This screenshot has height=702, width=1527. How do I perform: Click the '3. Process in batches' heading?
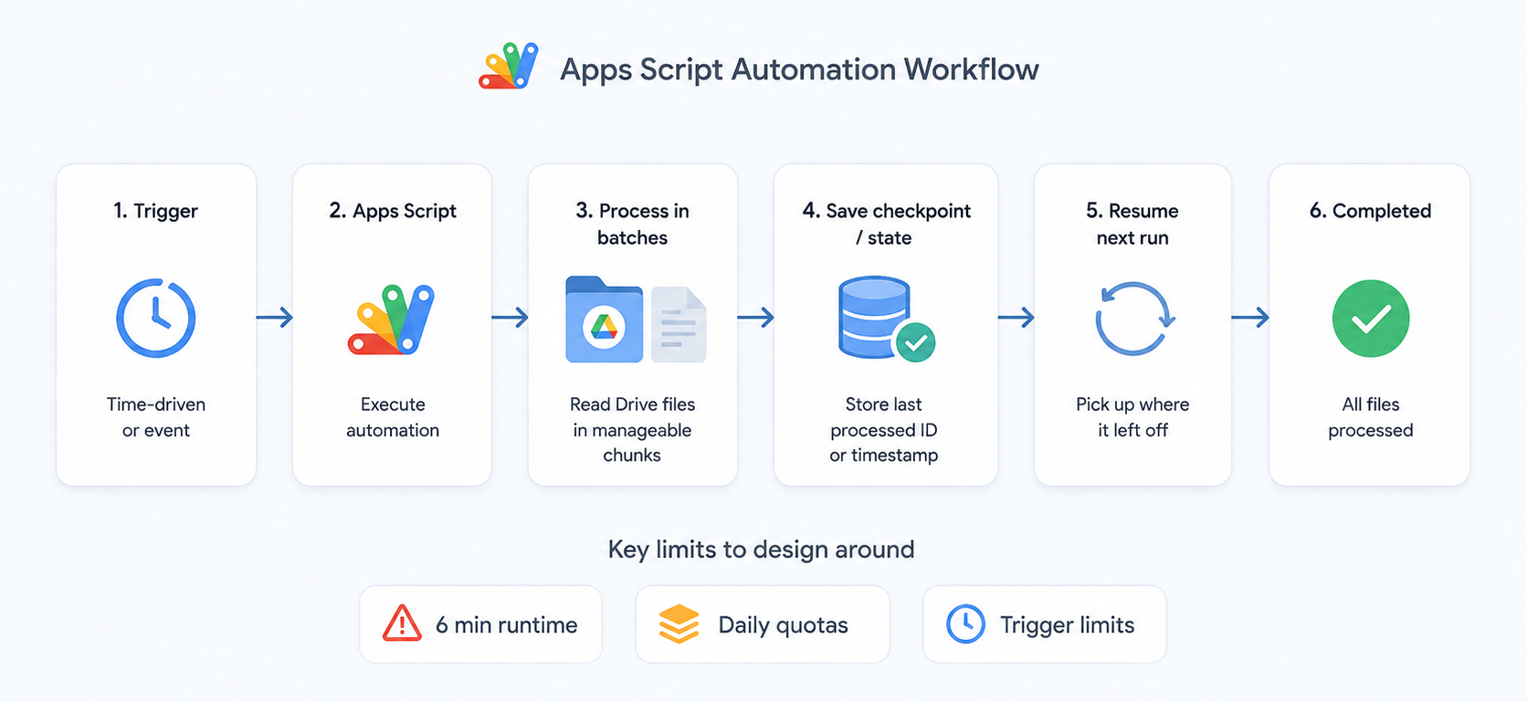[x=632, y=224]
